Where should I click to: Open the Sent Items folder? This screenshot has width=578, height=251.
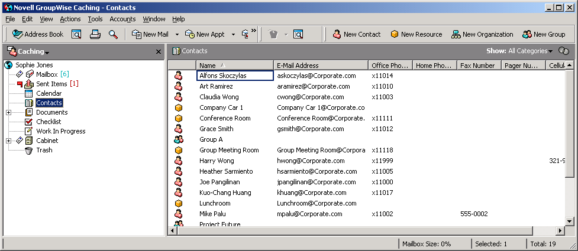click(51, 84)
